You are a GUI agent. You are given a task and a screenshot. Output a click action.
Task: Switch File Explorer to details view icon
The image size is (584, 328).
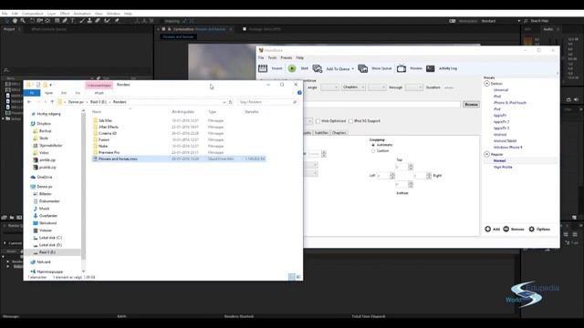(x=292, y=277)
